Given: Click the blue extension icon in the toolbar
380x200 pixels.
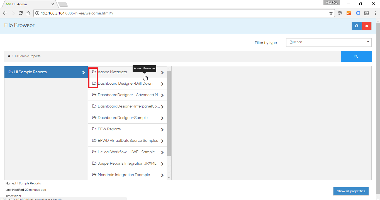Looking at the screenshot, I should (x=358, y=13).
